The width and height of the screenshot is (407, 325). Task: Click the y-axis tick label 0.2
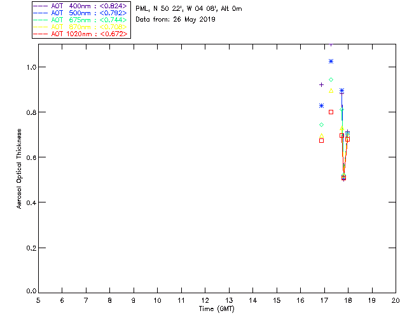pos(31,248)
